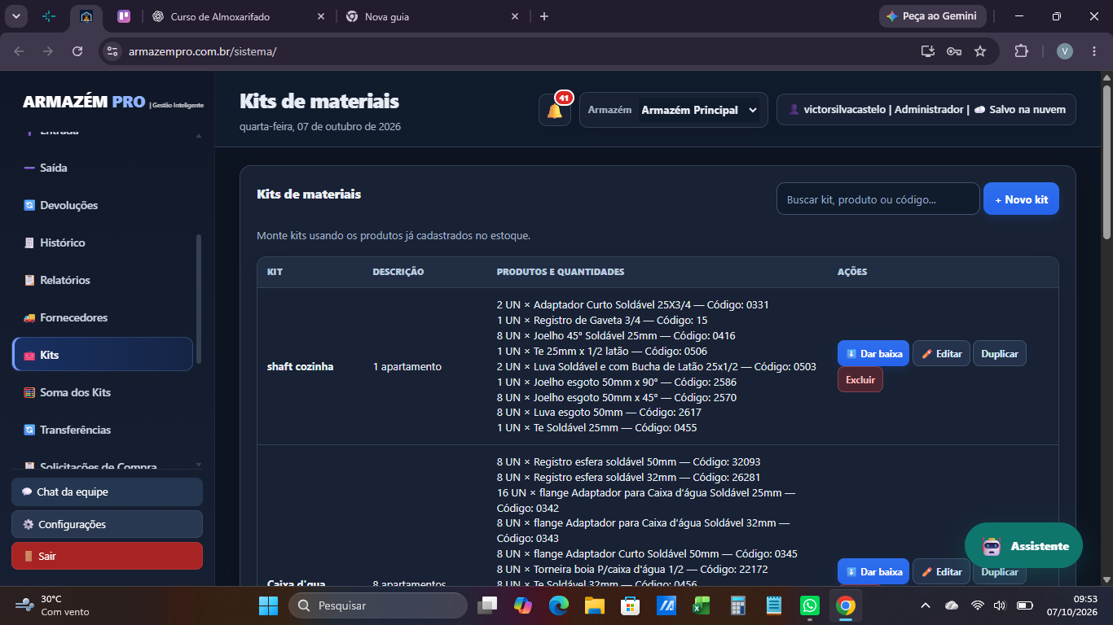The height and width of the screenshot is (625, 1113).
Task: Open Saída in the sidebar
Action: (x=103, y=168)
